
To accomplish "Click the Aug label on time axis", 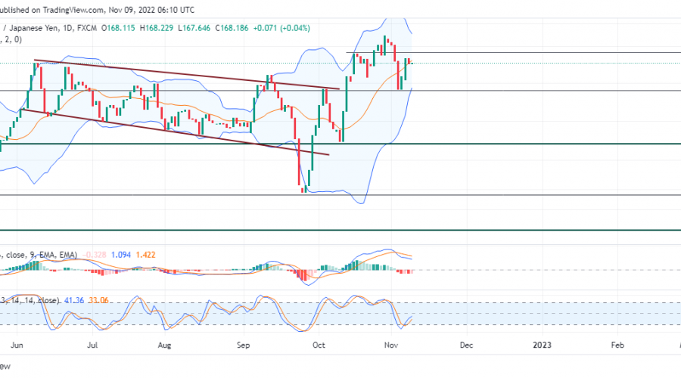I will tap(164, 345).
